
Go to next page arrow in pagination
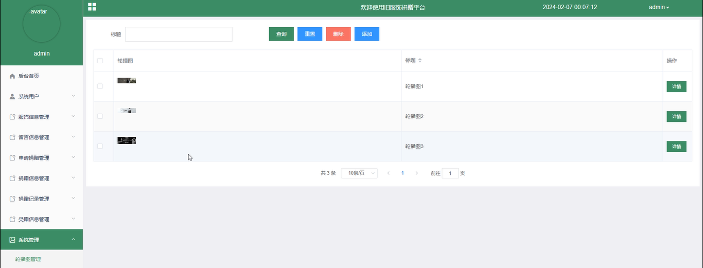point(417,173)
